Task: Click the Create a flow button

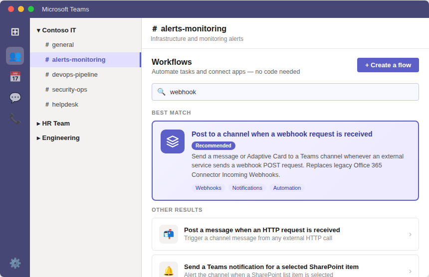Action: tap(388, 65)
